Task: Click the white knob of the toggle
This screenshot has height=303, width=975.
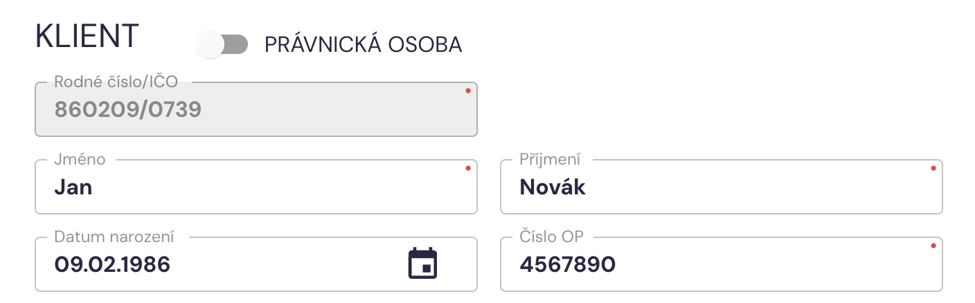Action: point(211,45)
